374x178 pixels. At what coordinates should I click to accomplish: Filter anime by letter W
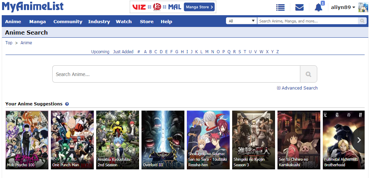coord(262,52)
